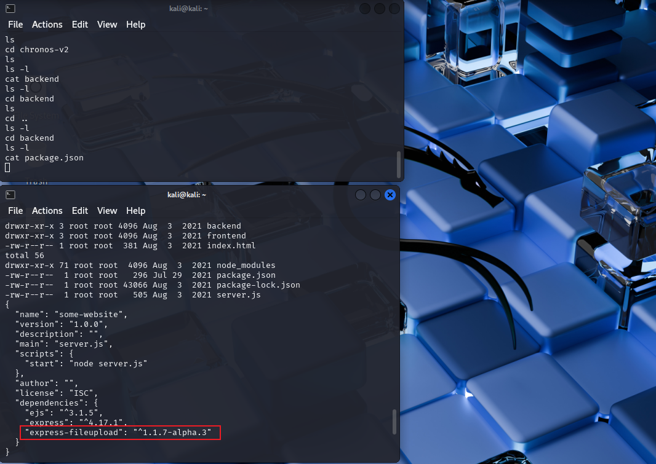Click the 'backend' directory listing row
Screen dimensions: 656x464
[123, 226]
